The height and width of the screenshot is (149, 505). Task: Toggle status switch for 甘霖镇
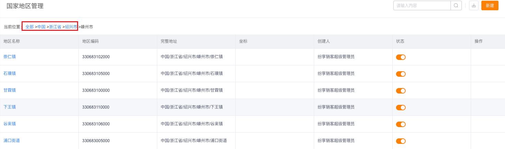pos(401,91)
